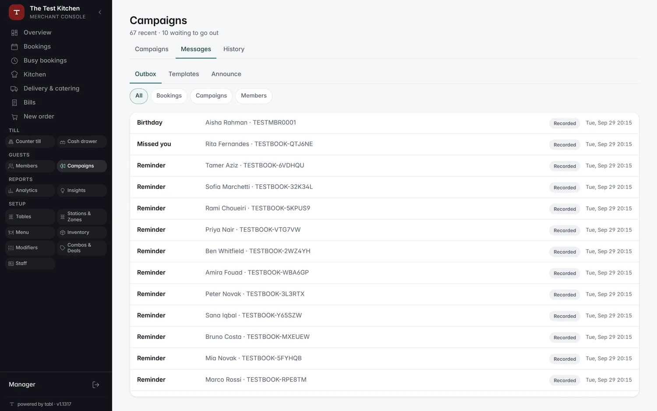
Task: Switch to the History tab
Action: pyautogui.click(x=234, y=49)
